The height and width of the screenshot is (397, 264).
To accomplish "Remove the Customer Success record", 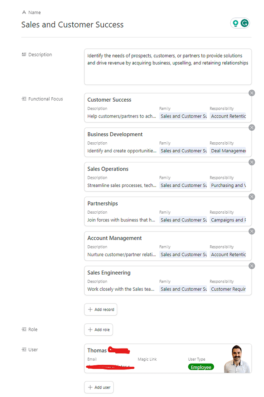I will pos(252,93).
